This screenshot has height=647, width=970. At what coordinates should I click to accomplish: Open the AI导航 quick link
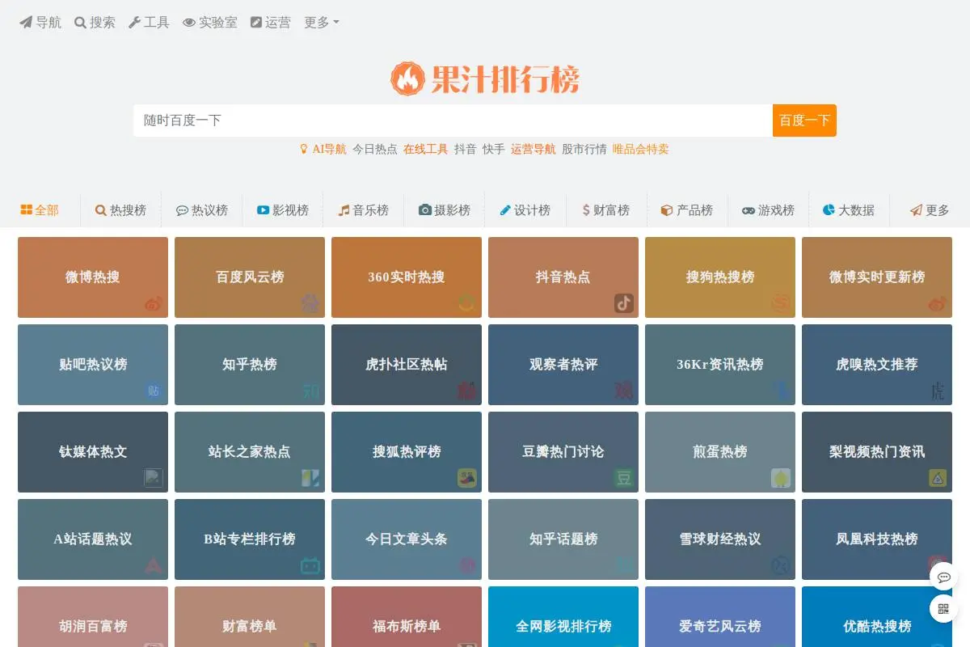(x=329, y=150)
